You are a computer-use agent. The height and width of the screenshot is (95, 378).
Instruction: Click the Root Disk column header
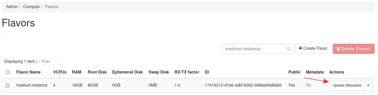tap(97, 72)
